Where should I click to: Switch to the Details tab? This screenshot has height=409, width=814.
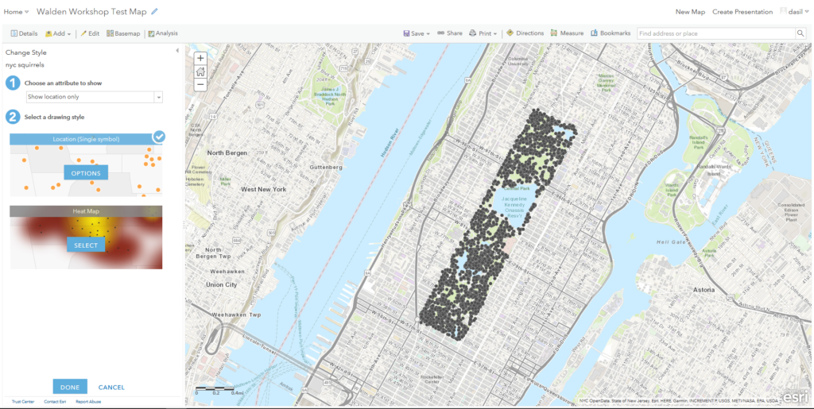pos(24,33)
